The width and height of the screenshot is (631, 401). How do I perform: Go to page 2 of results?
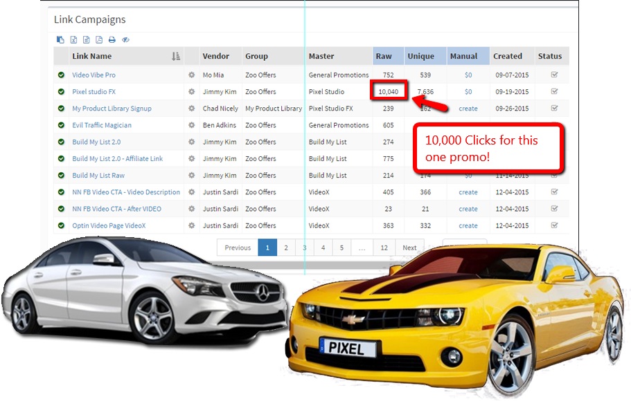pos(286,248)
